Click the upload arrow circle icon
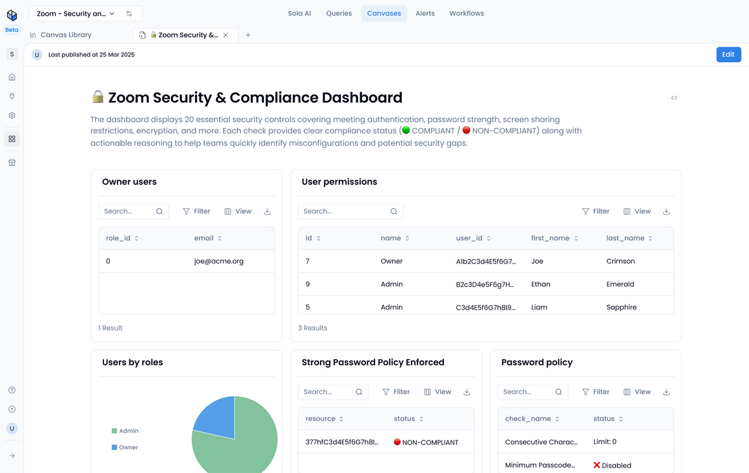The width and height of the screenshot is (749, 473). coord(12,409)
